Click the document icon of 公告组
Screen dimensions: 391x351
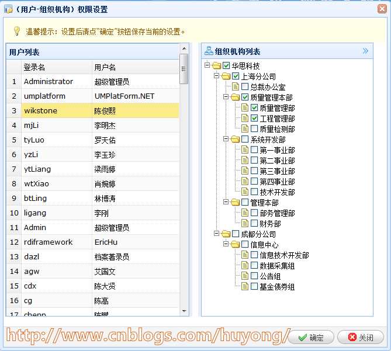click(245, 276)
